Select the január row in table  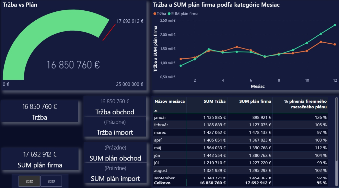tap(160, 118)
